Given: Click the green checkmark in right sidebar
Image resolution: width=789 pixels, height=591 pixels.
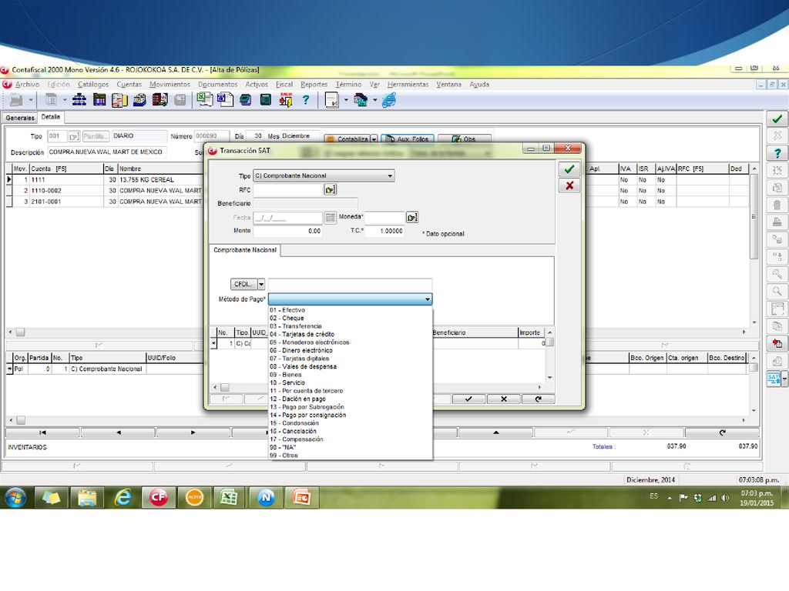Looking at the screenshot, I should click(x=777, y=119).
